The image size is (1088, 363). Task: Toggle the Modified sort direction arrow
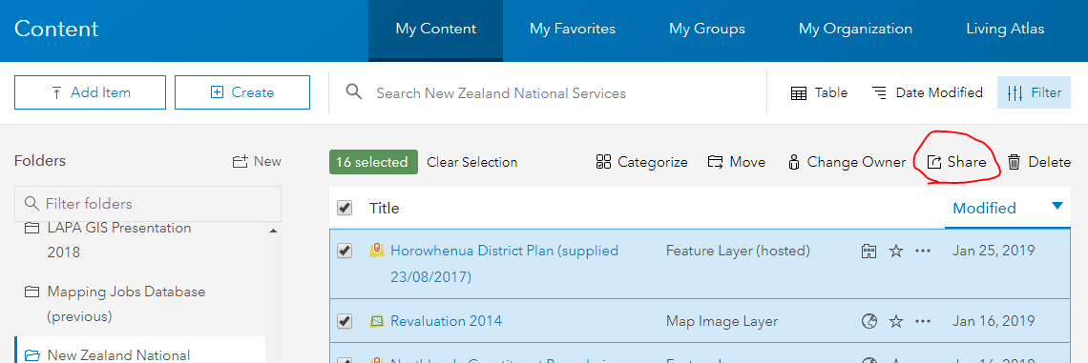coord(1057,206)
